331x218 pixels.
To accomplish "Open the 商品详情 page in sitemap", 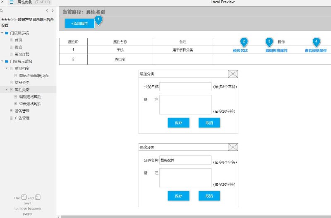I will coord(22,54).
